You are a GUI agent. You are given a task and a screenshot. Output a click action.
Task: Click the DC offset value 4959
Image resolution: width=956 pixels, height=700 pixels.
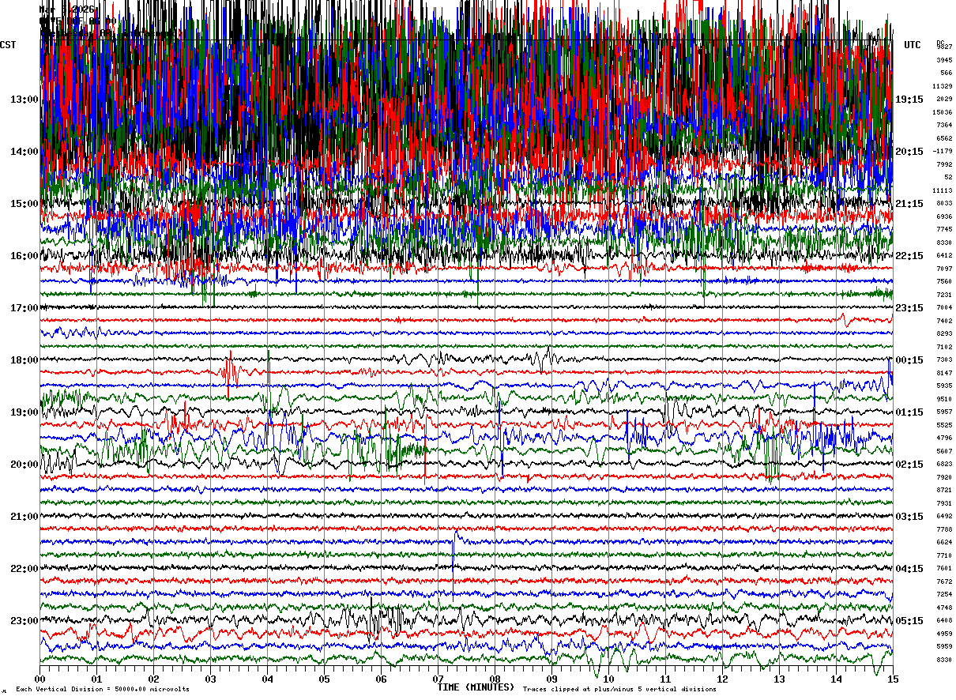point(944,634)
